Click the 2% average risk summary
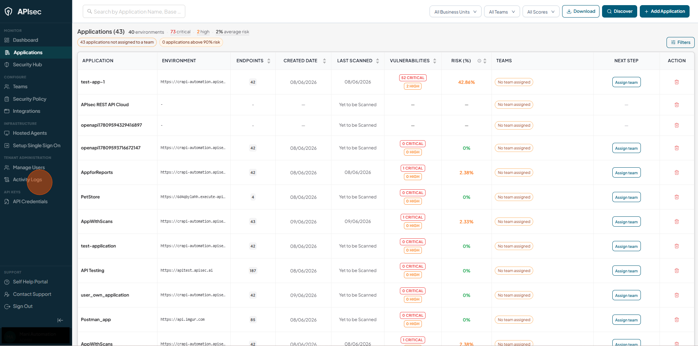698x346 pixels. [x=233, y=32]
